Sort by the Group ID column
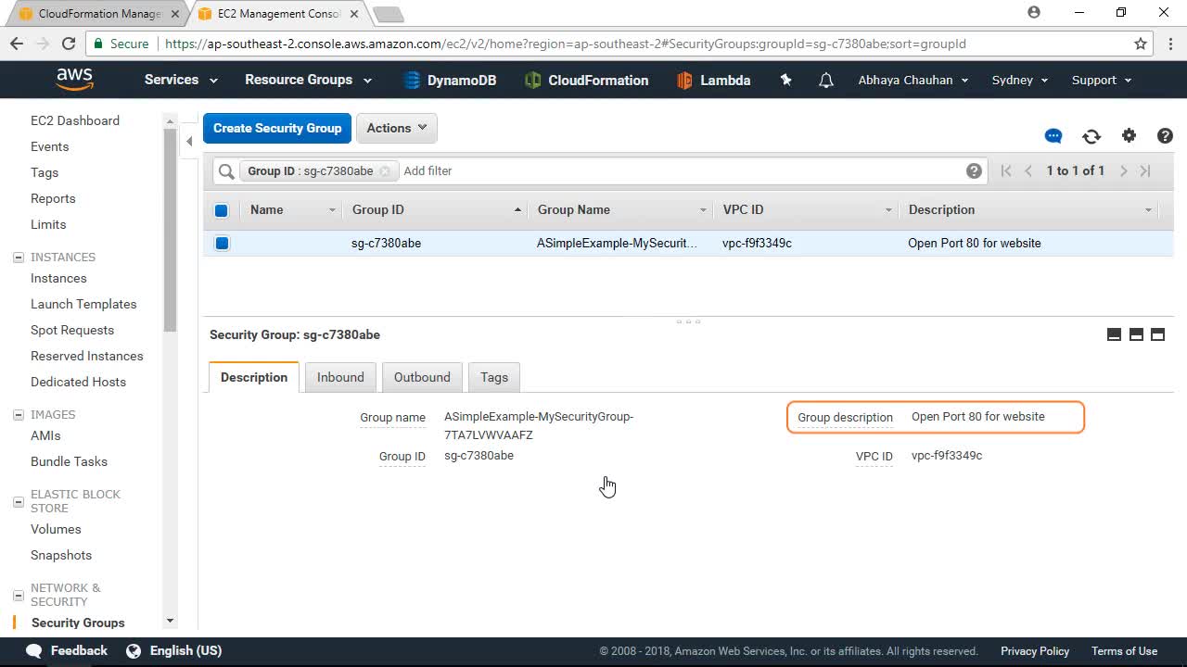 [435, 210]
